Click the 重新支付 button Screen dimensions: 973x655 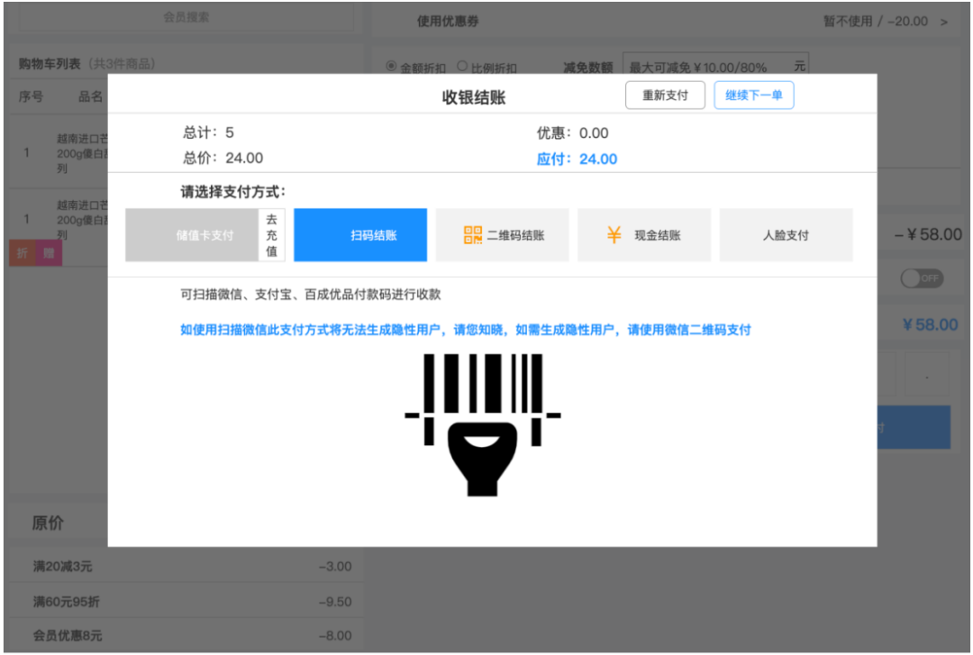point(665,95)
